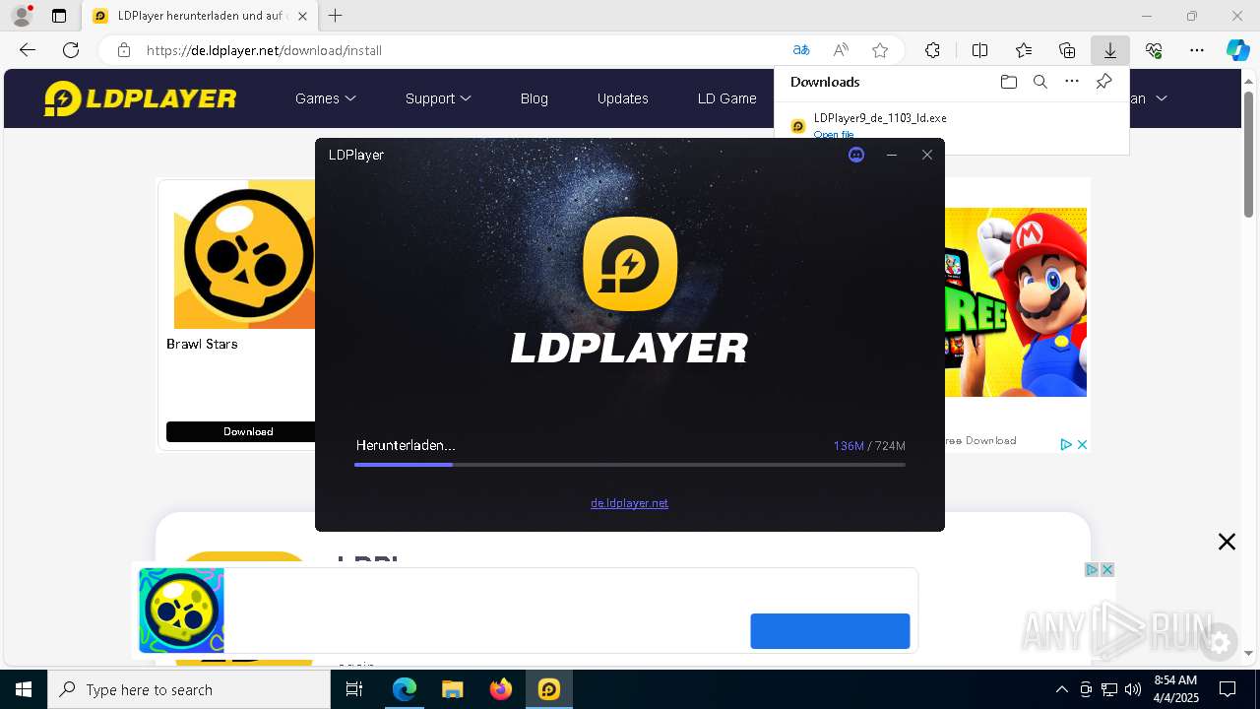Open Firefox from taskbar
This screenshot has width=1260, height=709.
[x=501, y=689]
